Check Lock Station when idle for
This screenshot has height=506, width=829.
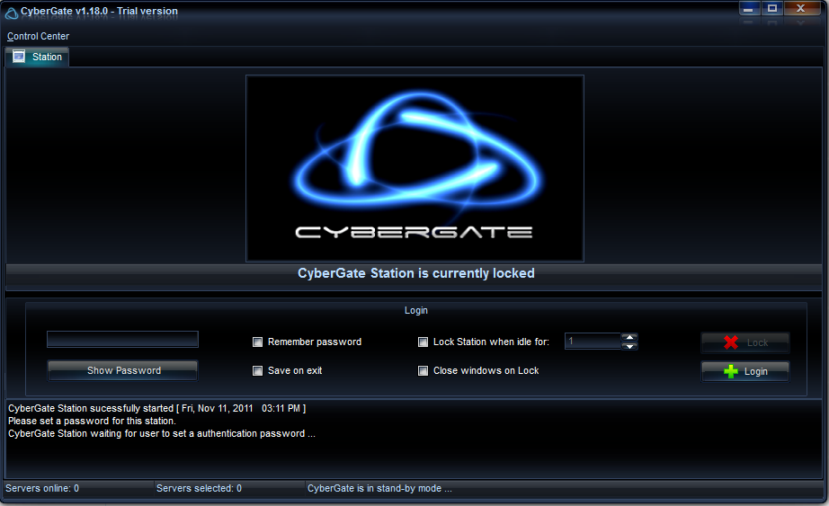click(x=423, y=342)
